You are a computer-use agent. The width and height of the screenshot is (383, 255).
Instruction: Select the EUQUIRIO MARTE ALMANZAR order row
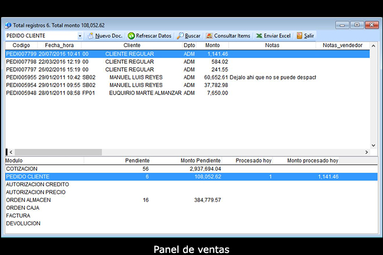145,93
